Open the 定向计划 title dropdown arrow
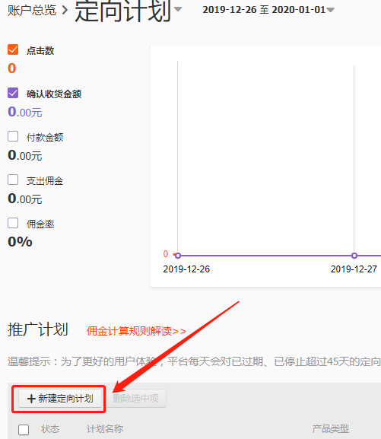The image size is (381, 439). tap(178, 9)
